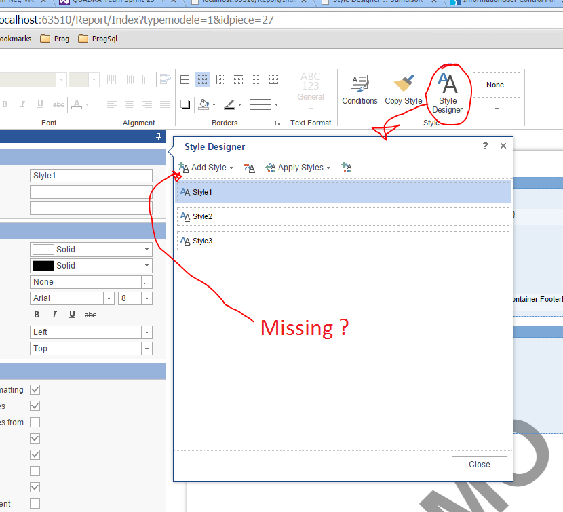Check the checkbox beside the 'es from' label
Screen dimensions: 563x512
(35, 422)
